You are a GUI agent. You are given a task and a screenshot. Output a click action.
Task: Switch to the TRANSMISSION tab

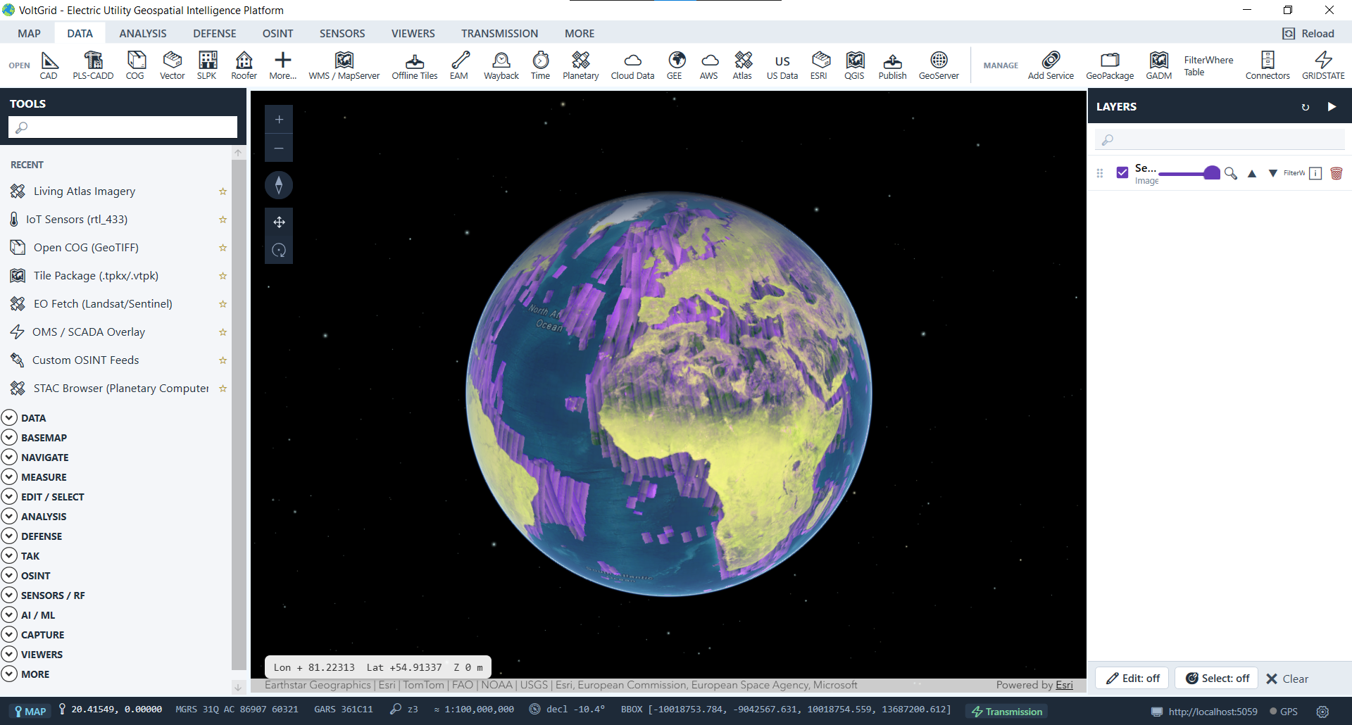coord(500,33)
